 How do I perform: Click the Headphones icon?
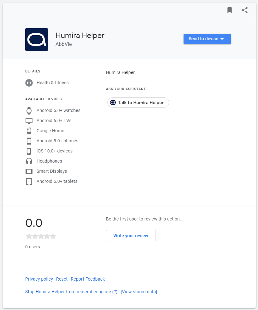click(29, 161)
